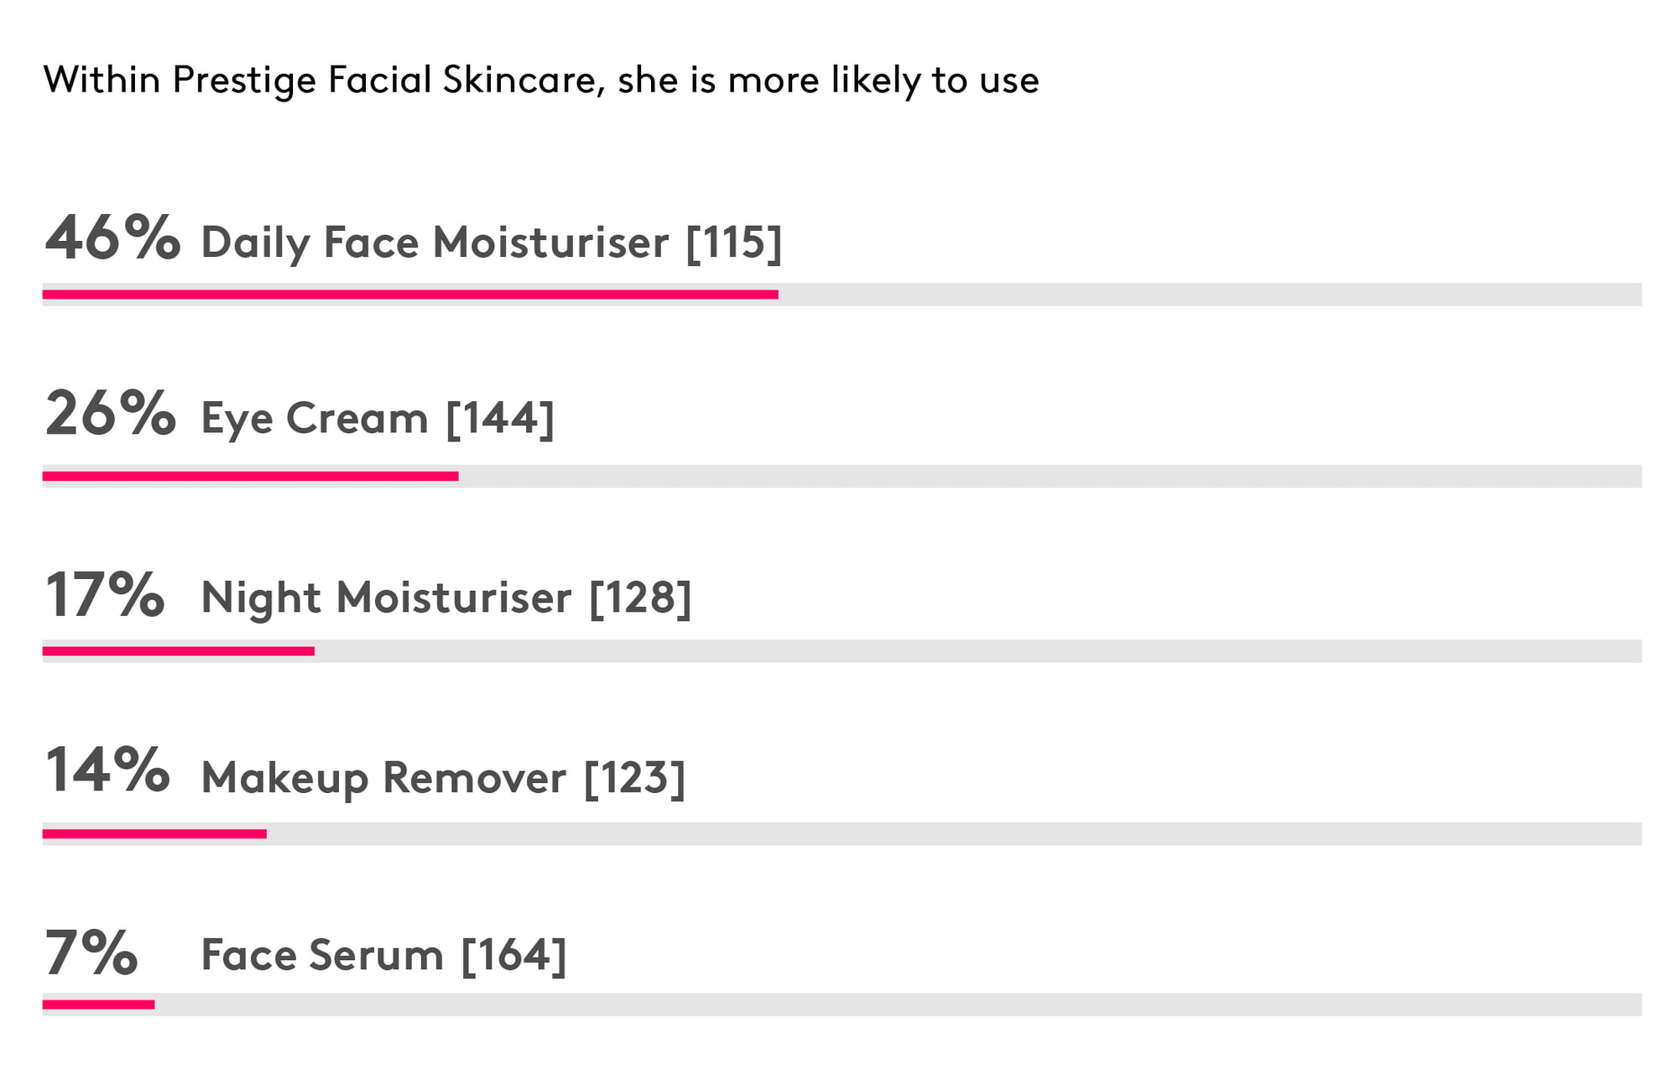1678x1070 pixels.
Task: Select the Eye Cream [144] label
Action: click(x=378, y=418)
